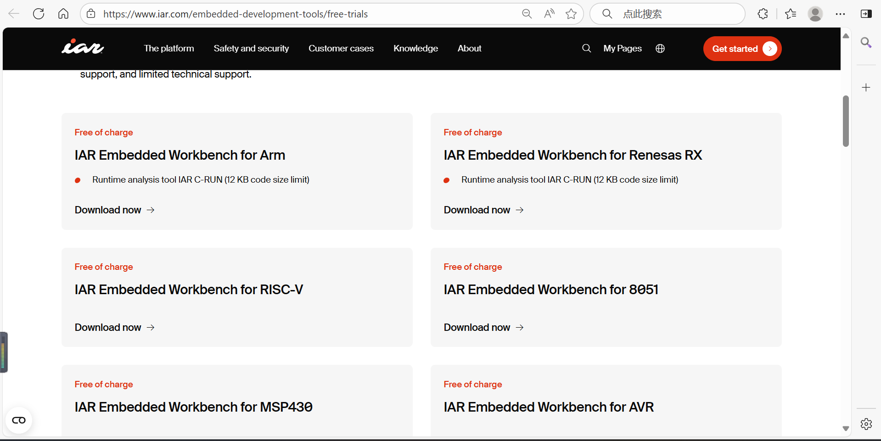The width and height of the screenshot is (881, 441).
Task: View site info lock icon in the address bar
Action: pyautogui.click(x=91, y=14)
